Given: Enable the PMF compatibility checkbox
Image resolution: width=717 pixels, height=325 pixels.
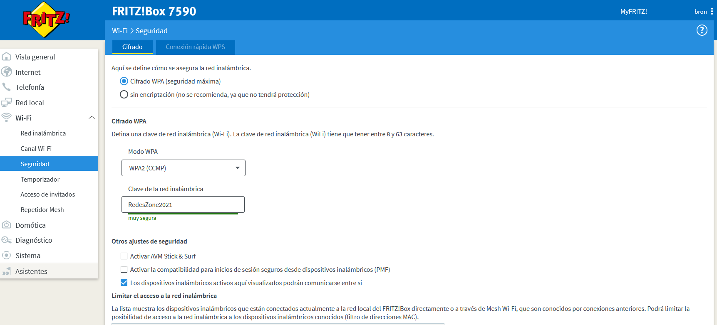Looking at the screenshot, I should click(x=124, y=269).
